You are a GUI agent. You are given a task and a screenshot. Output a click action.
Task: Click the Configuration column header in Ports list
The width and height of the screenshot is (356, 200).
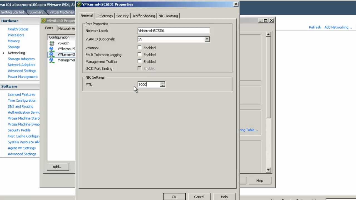tap(61, 37)
